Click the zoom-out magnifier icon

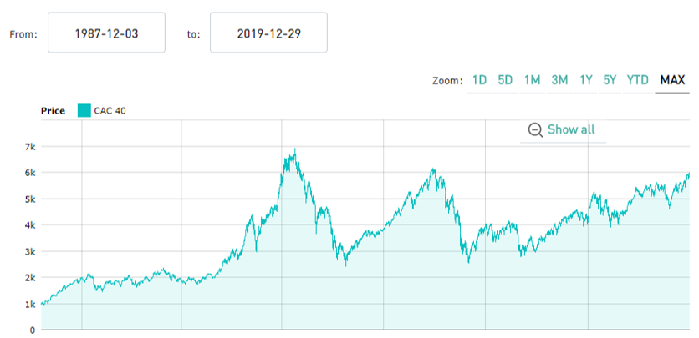click(535, 129)
